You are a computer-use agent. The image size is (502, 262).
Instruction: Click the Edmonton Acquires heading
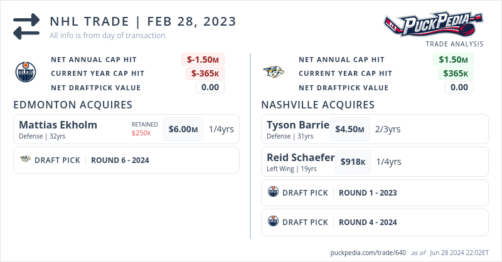click(72, 105)
